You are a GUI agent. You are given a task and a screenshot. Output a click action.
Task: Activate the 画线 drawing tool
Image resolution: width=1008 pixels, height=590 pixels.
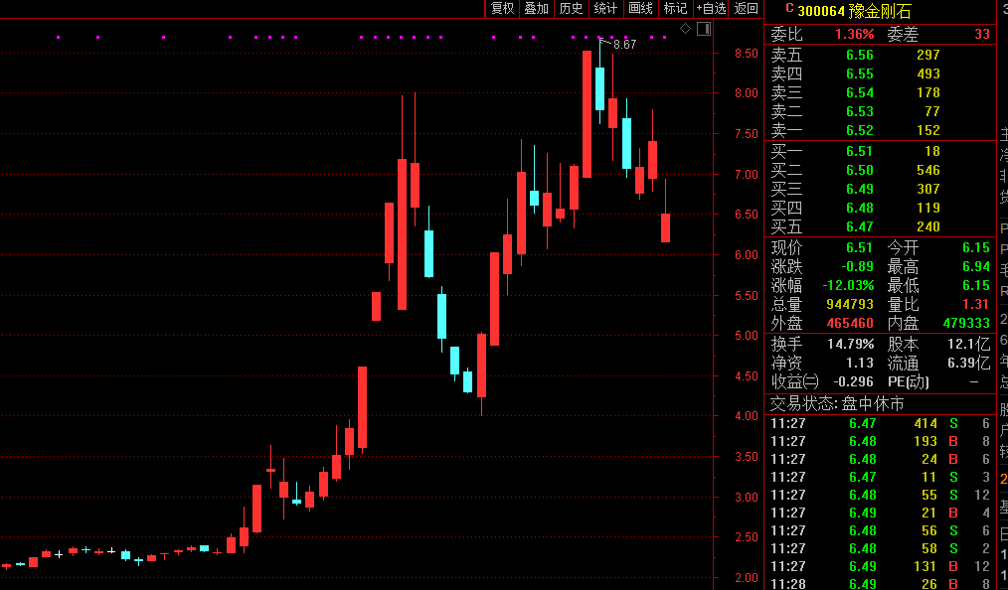(640, 9)
